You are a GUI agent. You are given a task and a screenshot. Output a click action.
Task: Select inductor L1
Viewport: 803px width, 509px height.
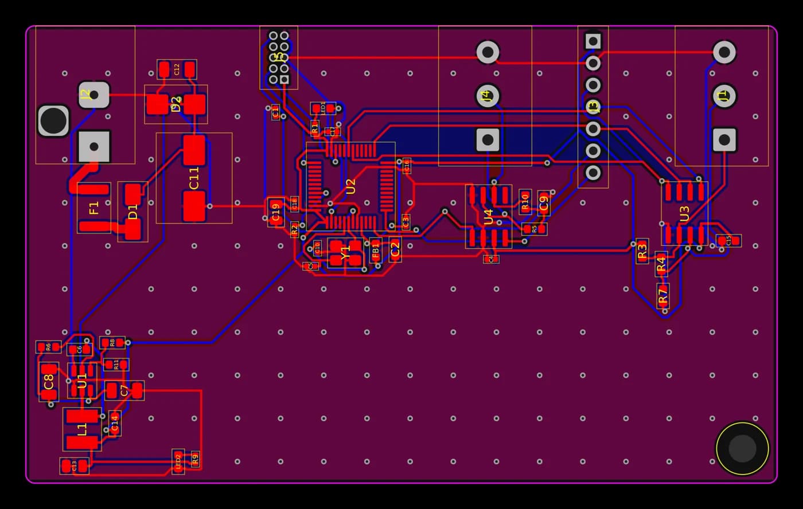click(82, 429)
